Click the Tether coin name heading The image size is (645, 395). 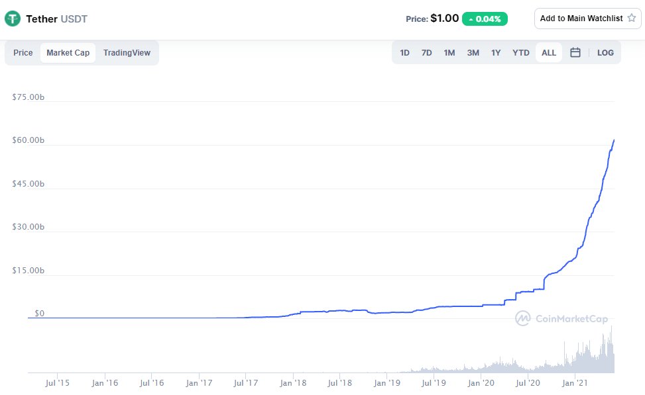pos(42,19)
